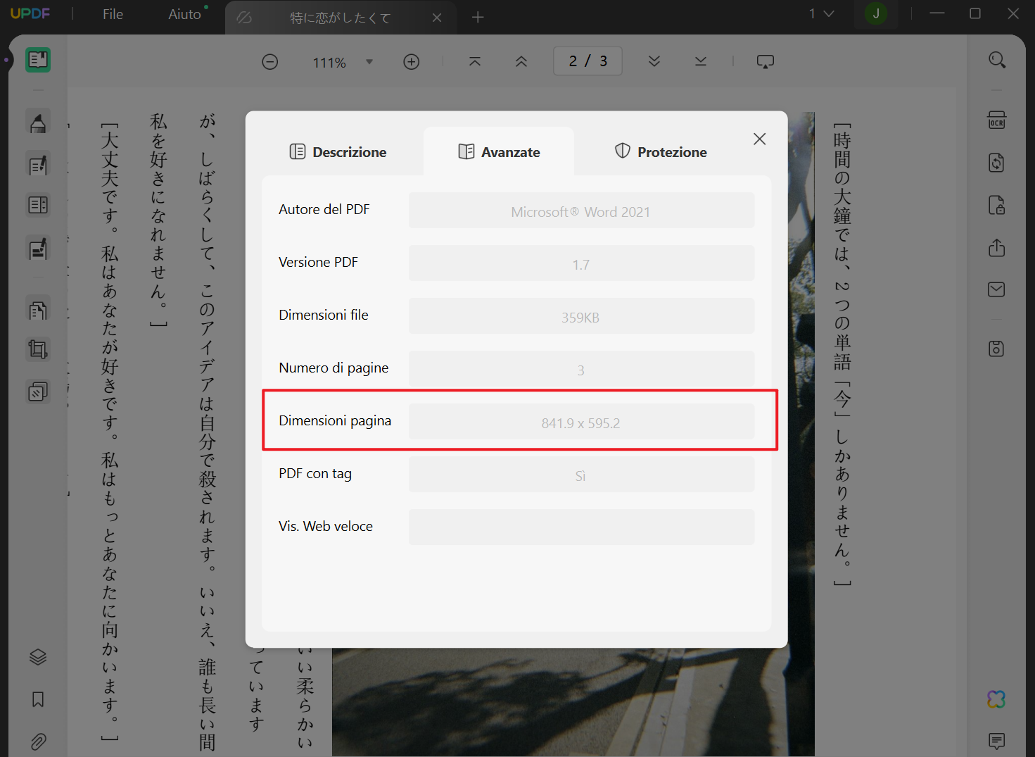Screen dimensions: 1035x757
Task: Click the Versione PDF value 1.7
Action: [x=581, y=263]
